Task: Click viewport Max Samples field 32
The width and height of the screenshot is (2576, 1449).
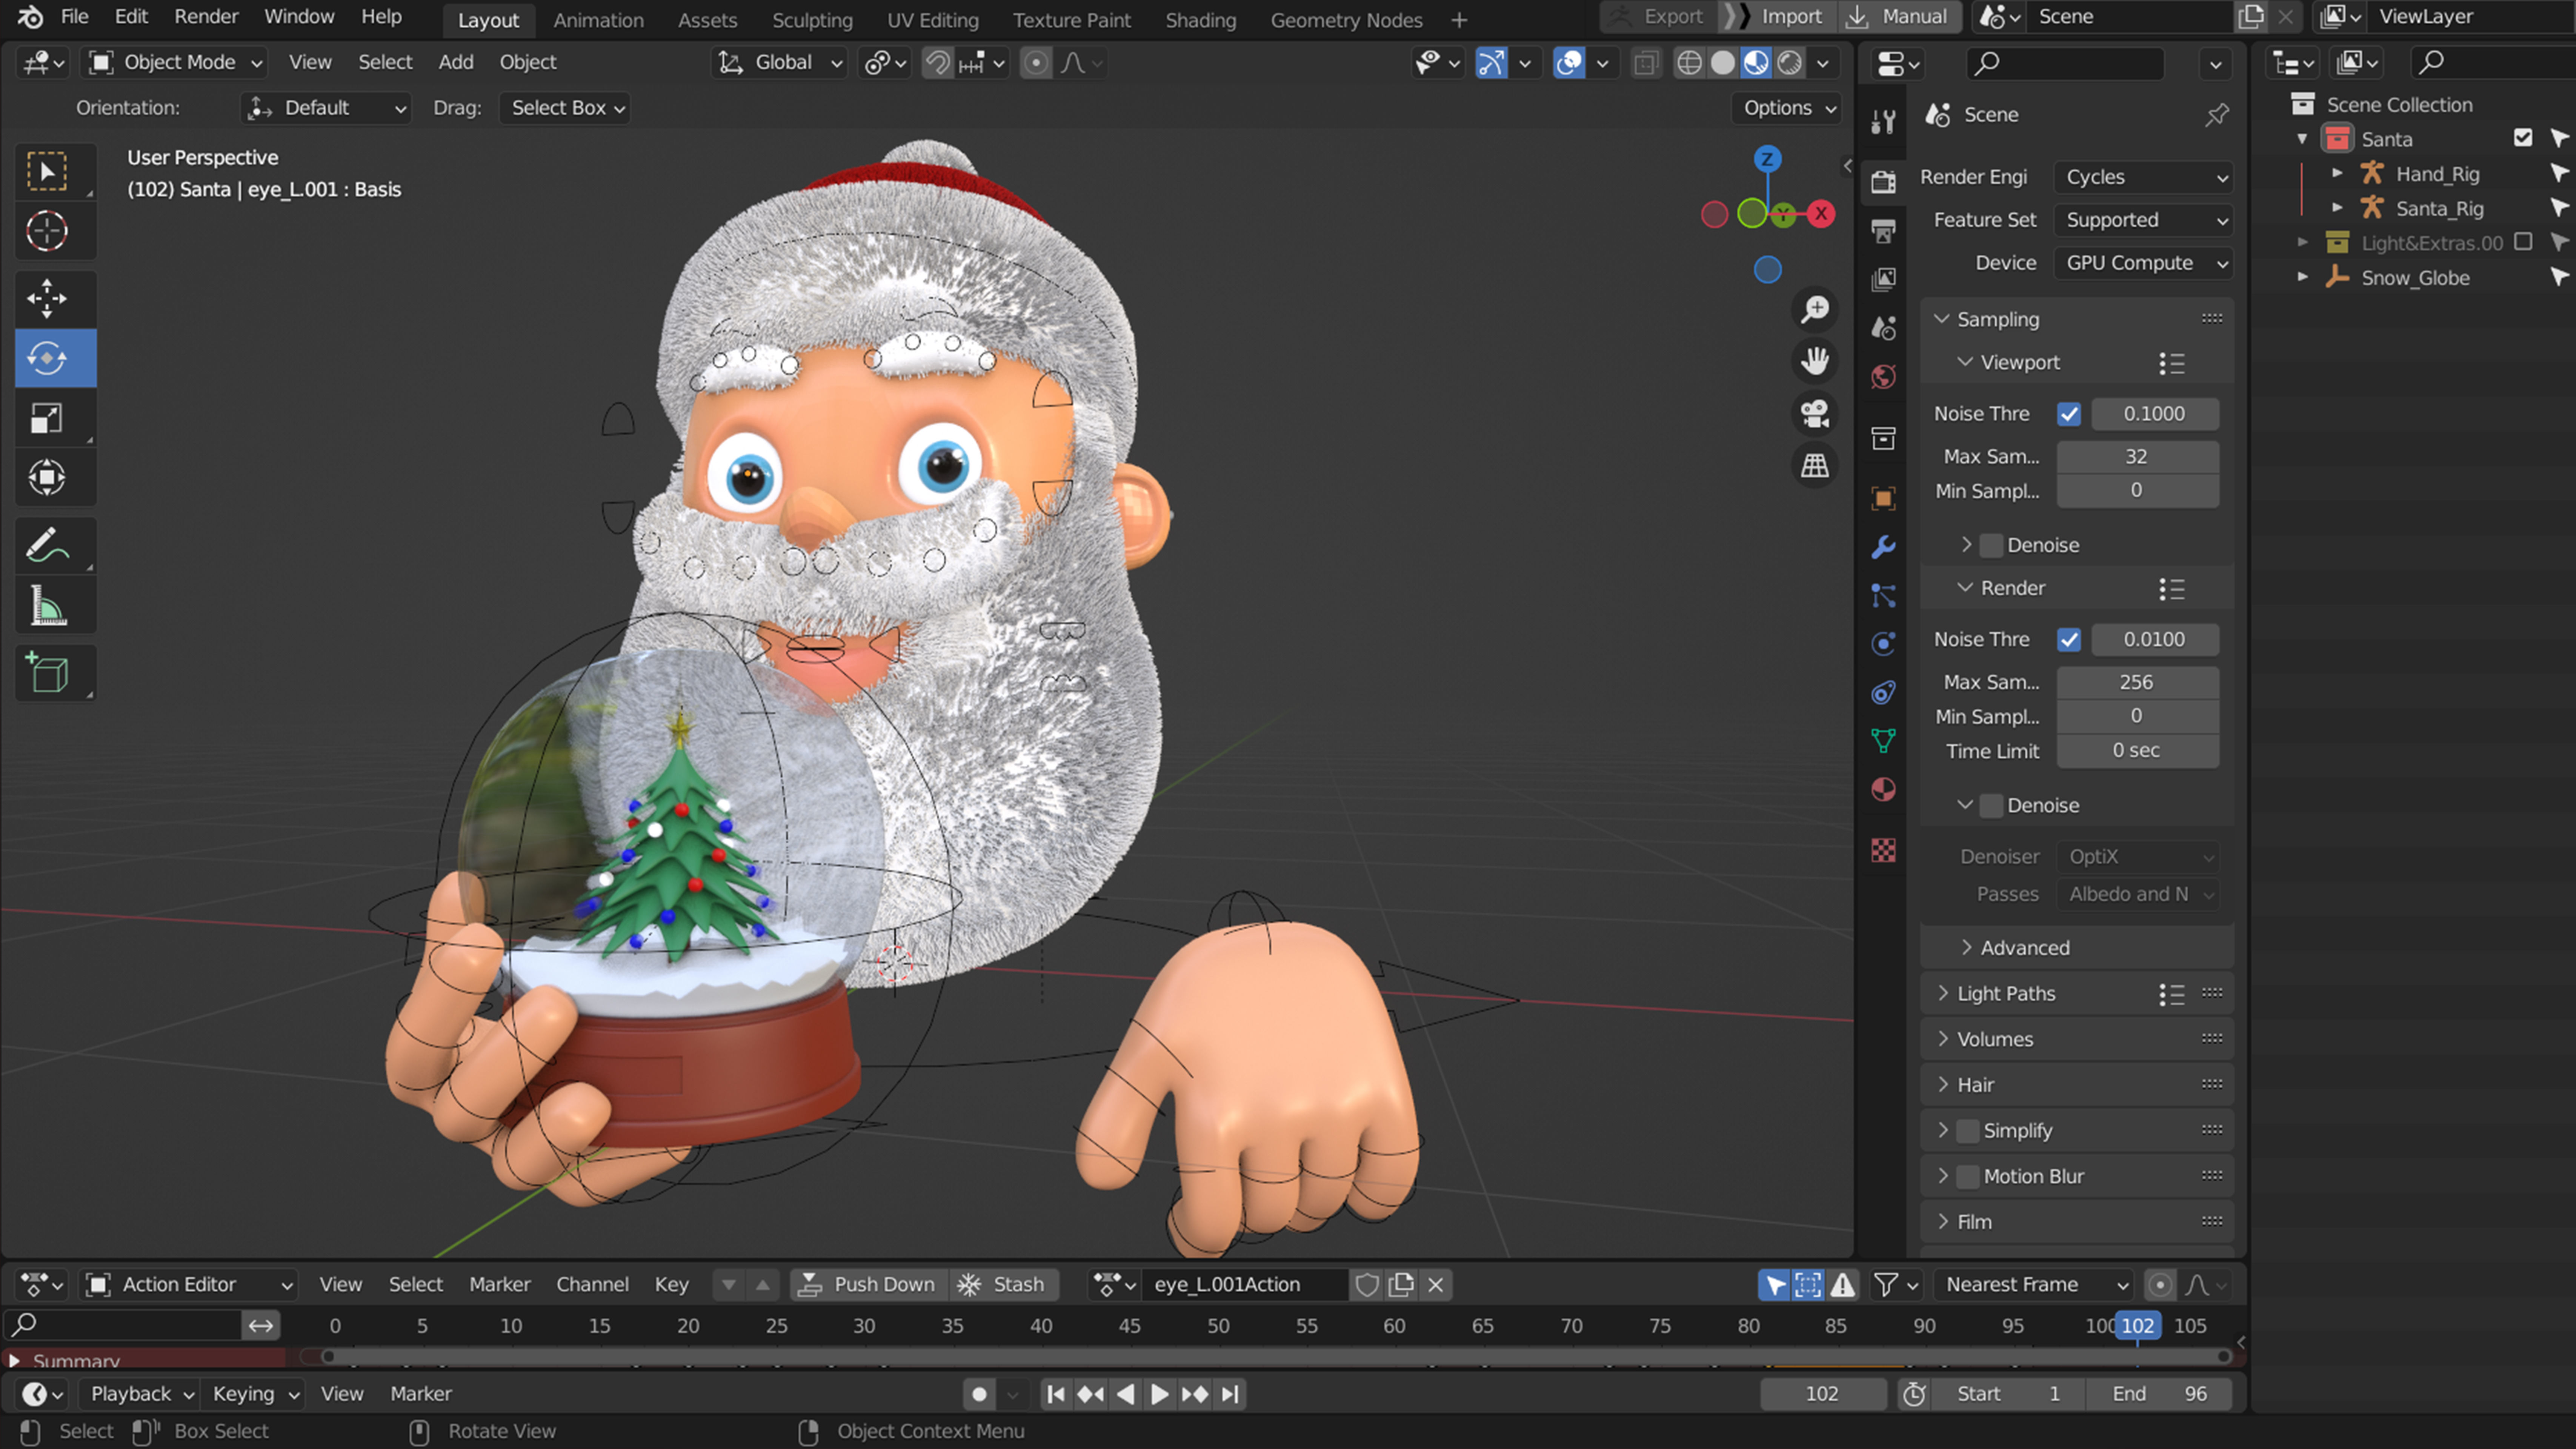Action: [2137, 457]
